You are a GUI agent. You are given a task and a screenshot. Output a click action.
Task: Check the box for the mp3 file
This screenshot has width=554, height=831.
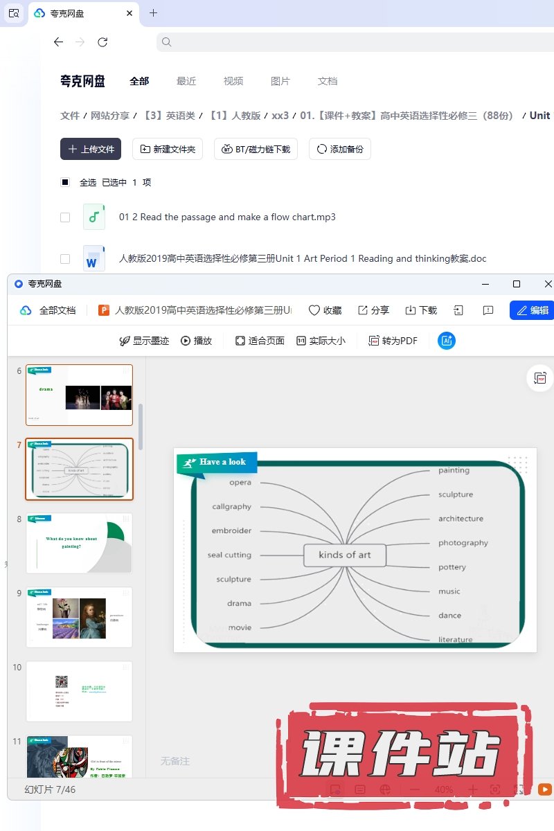[x=65, y=217]
